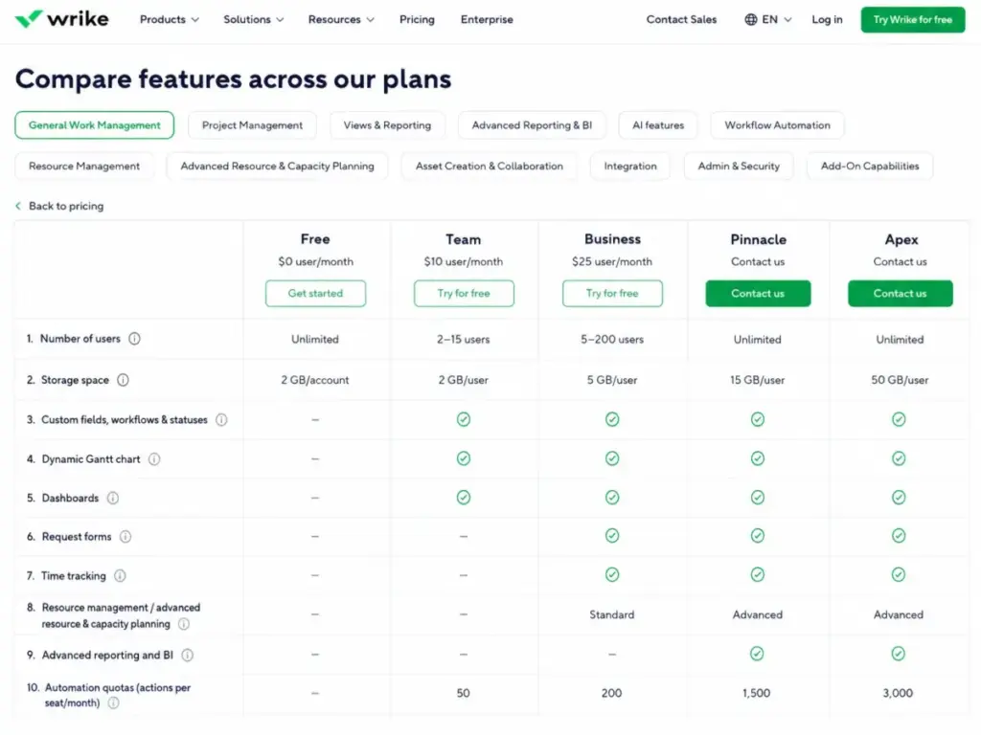The image size is (981, 735).
Task: Click Business checkmark for Dynamic Gantt chart
Action: [x=612, y=458]
